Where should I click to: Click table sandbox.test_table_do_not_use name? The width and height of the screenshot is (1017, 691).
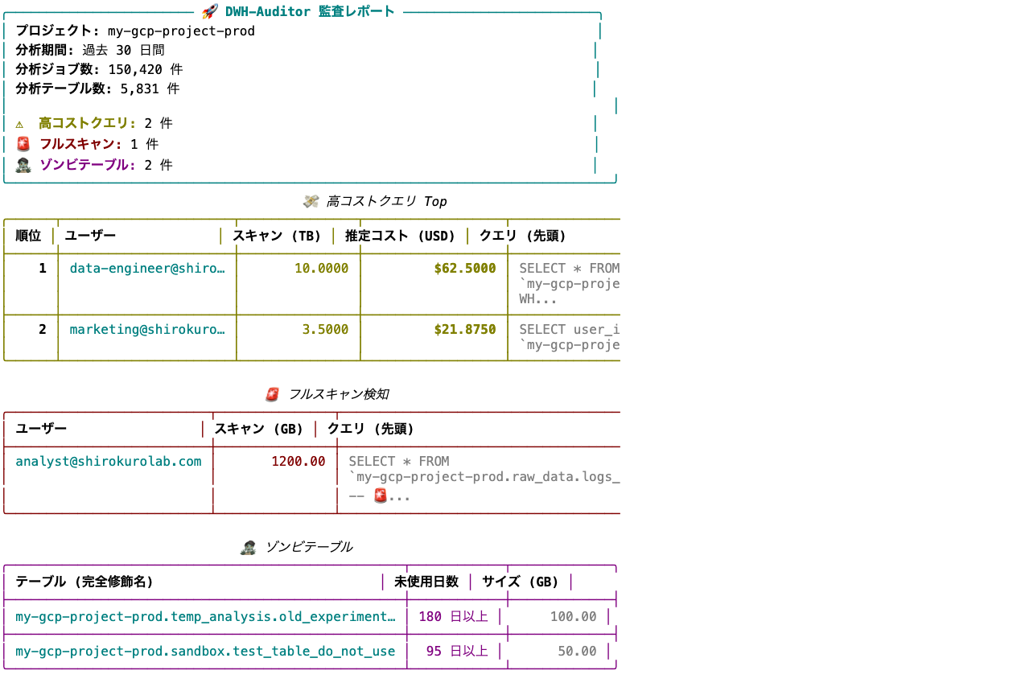206,652
